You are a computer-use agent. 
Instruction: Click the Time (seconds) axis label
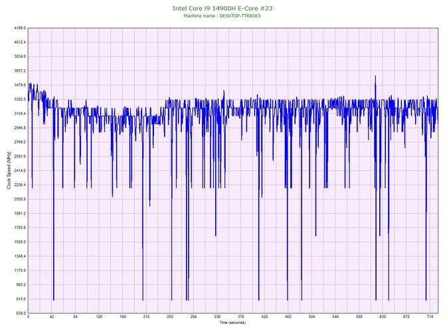232,323
